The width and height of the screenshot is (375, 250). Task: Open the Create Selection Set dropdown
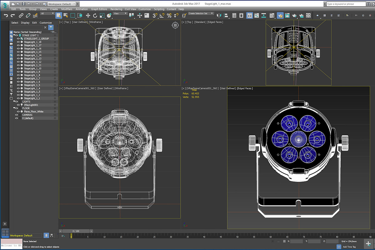pyautogui.click(x=201, y=13)
